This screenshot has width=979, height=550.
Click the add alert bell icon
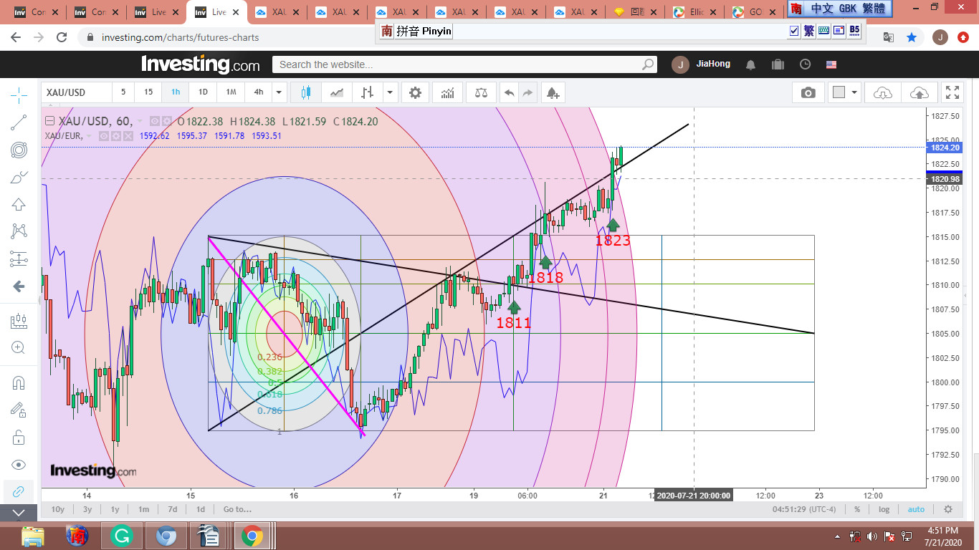click(x=552, y=92)
